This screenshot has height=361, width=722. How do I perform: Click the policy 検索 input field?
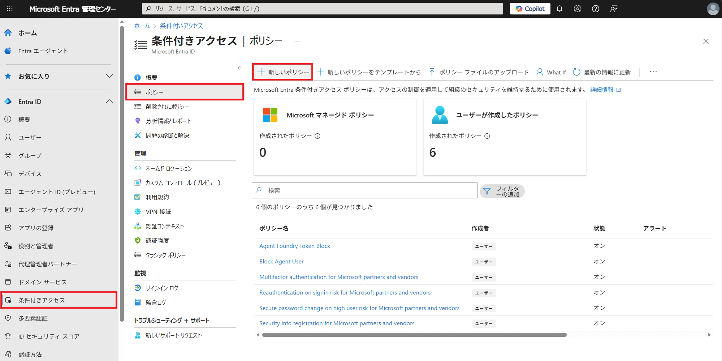point(364,190)
